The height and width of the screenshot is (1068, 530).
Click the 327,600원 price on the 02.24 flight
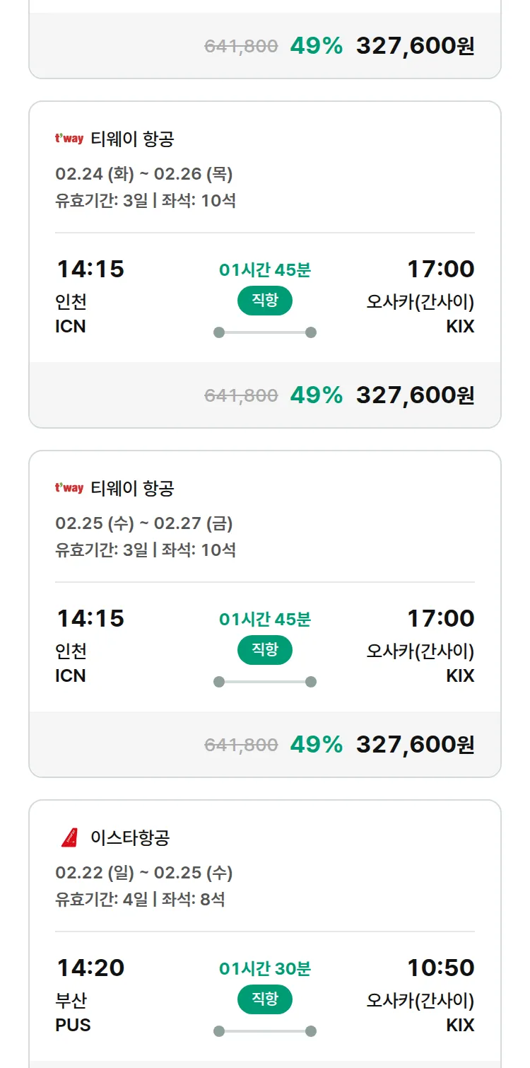tap(415, 395)
